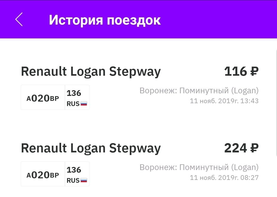Image resolution: width=277 pixels, height=197 pixels.
Task: Click the 'История поездок' header title
Action: [x=105, y=20]
